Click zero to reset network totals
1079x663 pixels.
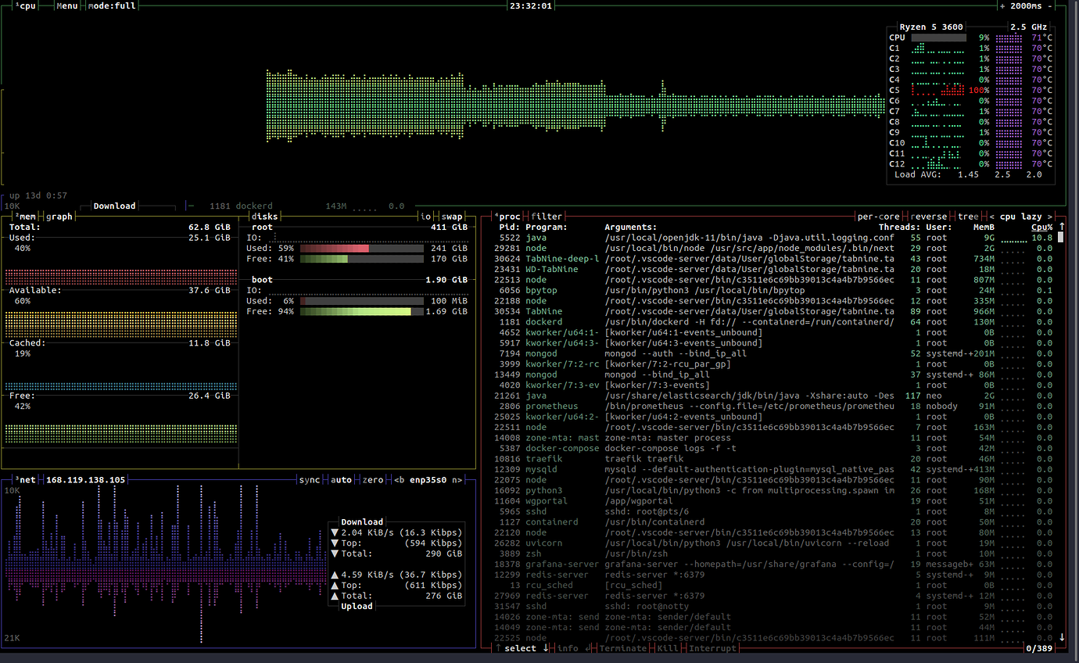pos(373,480)
